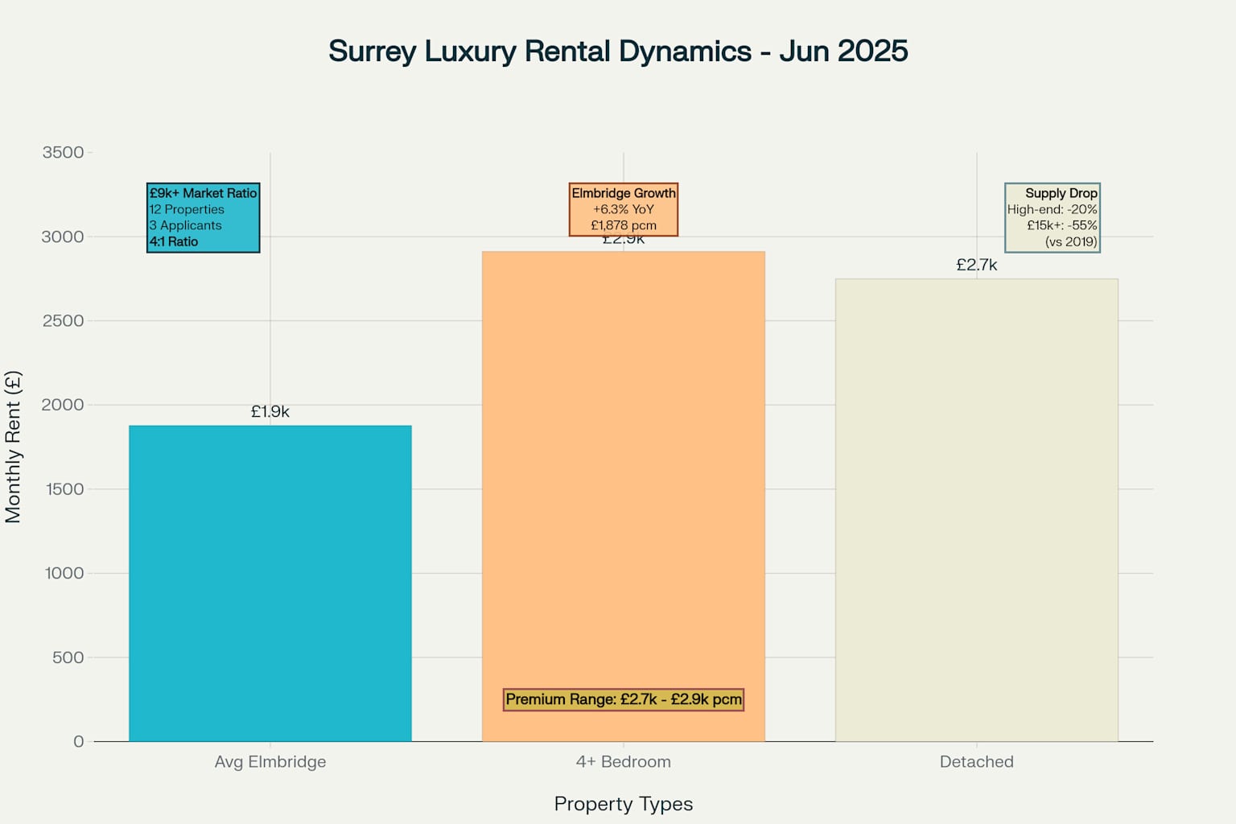Screen dimensions: 1236x824
Task: Click the £1.9k value label
Action: click(x=270, y=410)
